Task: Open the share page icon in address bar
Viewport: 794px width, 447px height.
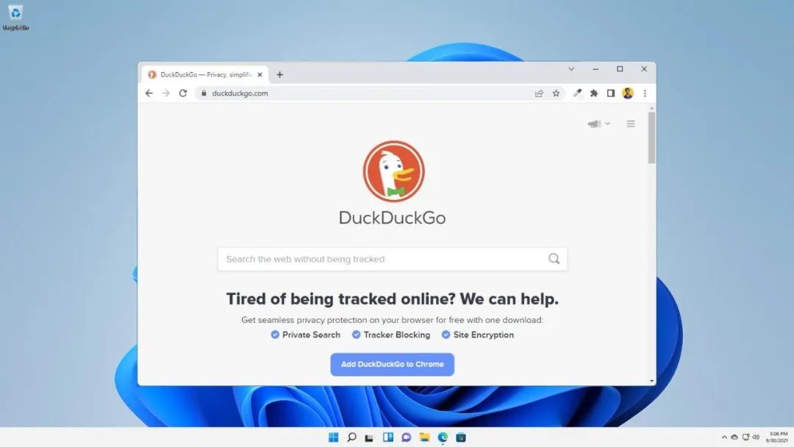Action: pyautogui.click(x=539, y=93)
